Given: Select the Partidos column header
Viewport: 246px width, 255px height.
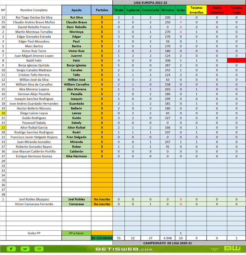Looking at the screenshot, I should (102, 10).
